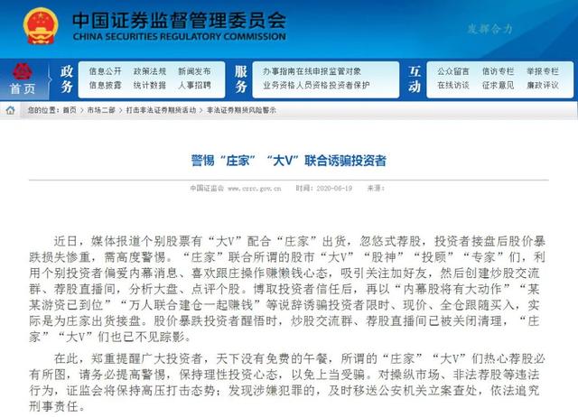The image size is (578, 417).
Task: Click the home icon in breadcrumb bar
Action: (x=10, y=110)
